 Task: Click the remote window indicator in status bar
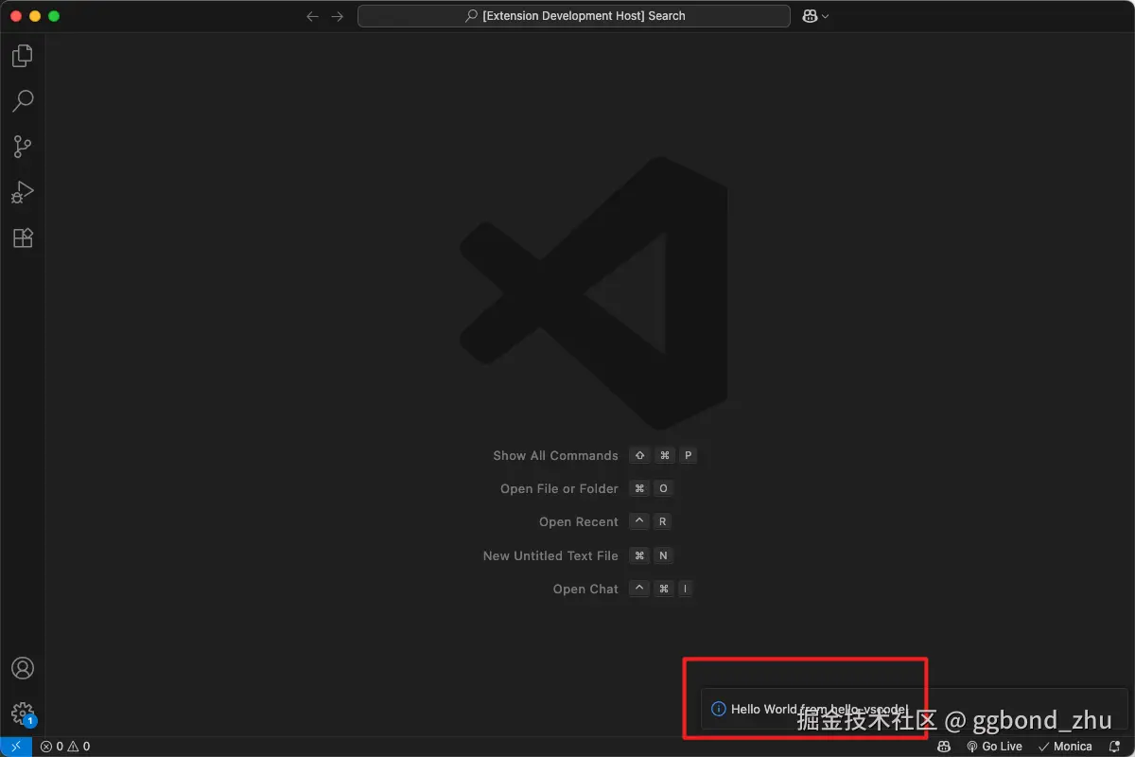tap(16, 747)
